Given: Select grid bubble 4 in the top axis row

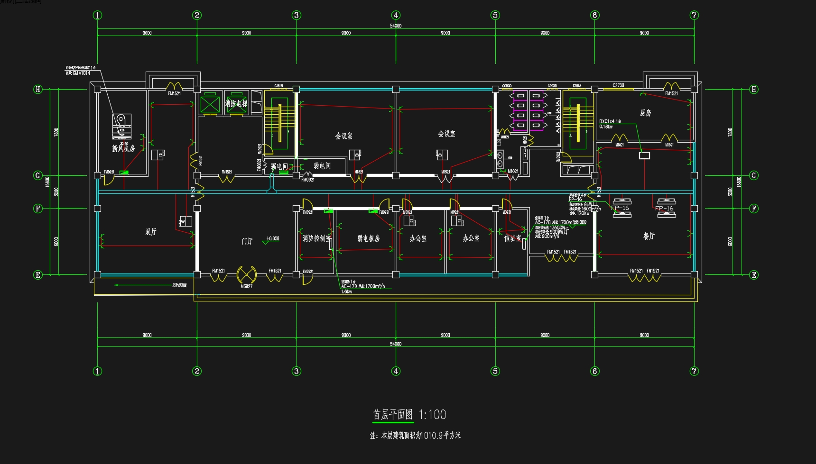Looking at the screenshot, I should [396, 15].
